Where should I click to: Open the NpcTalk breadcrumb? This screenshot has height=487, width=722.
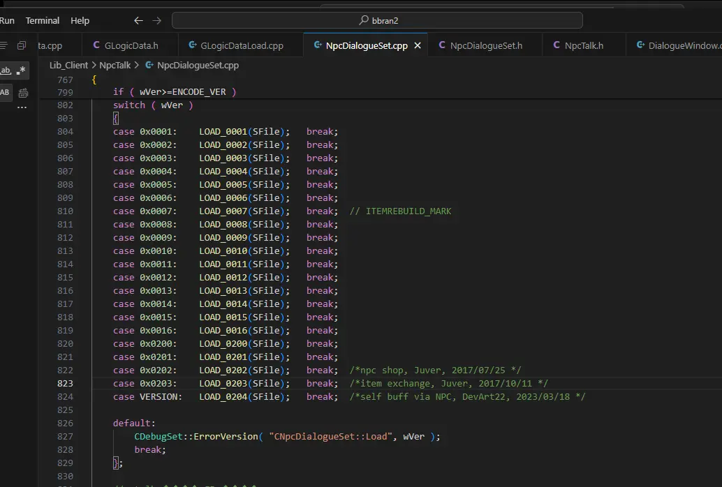point(115,66)
